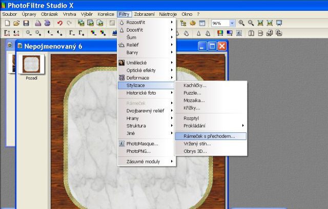This screenshot has height=209, width=328.
Task: Open the Obrázek menu
Action: (x=49, y=14)
